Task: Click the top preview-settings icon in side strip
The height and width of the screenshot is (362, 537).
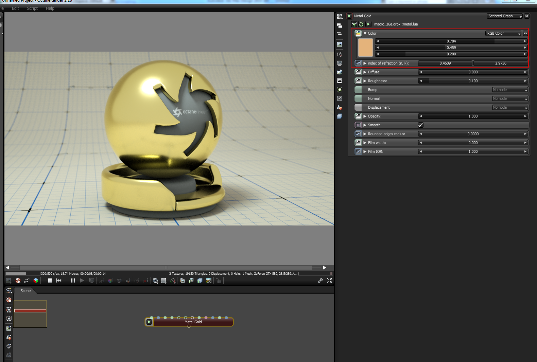Action: pos(340,16)
